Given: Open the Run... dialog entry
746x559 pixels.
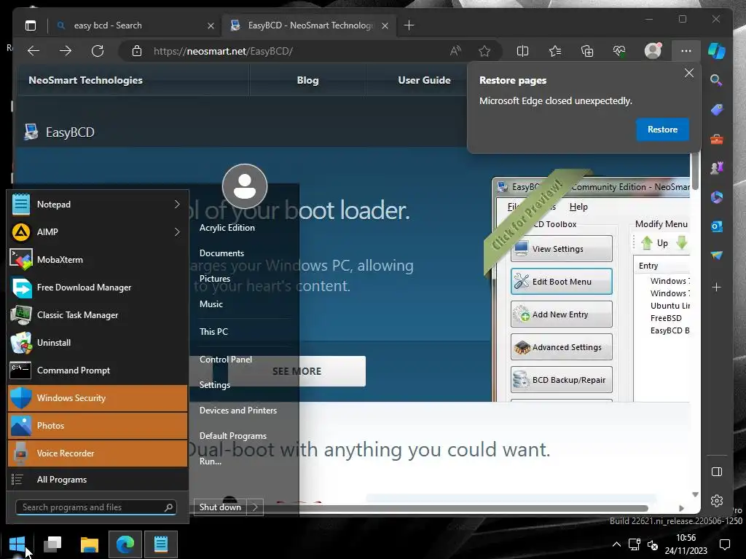Looking at the screenshot, I should click(x=211, y=461).
